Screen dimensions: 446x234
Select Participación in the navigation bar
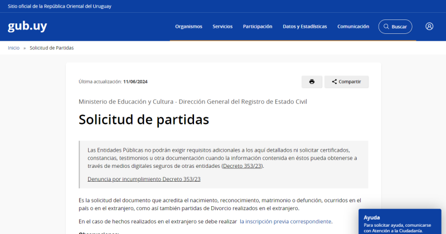[258, 27]
